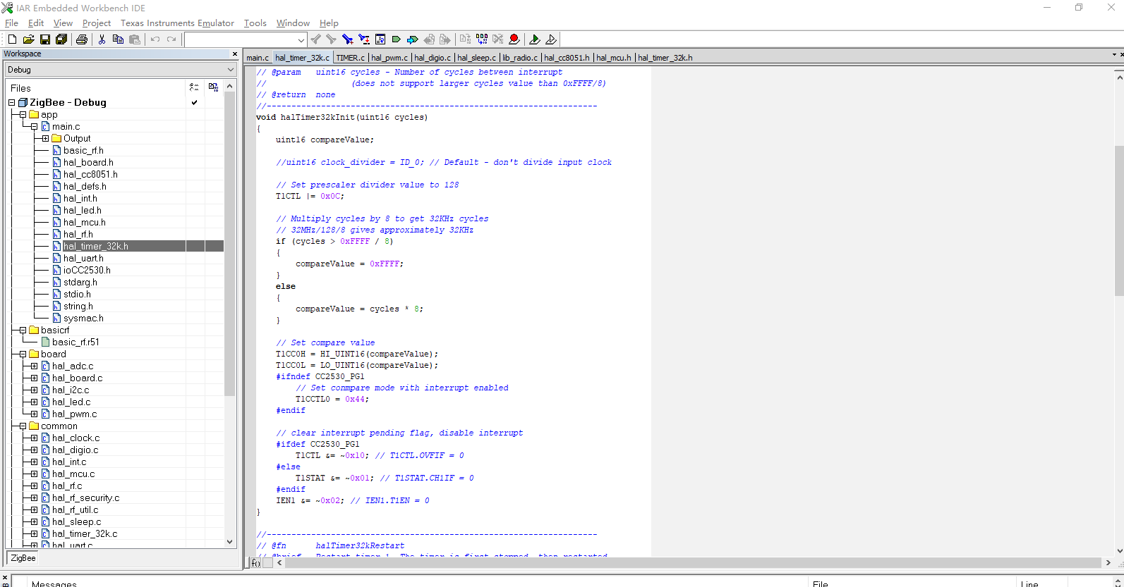Screen dimensions: 1124x587
Task: Save the current file with floppy icon
Action: (x=44, y=39)
